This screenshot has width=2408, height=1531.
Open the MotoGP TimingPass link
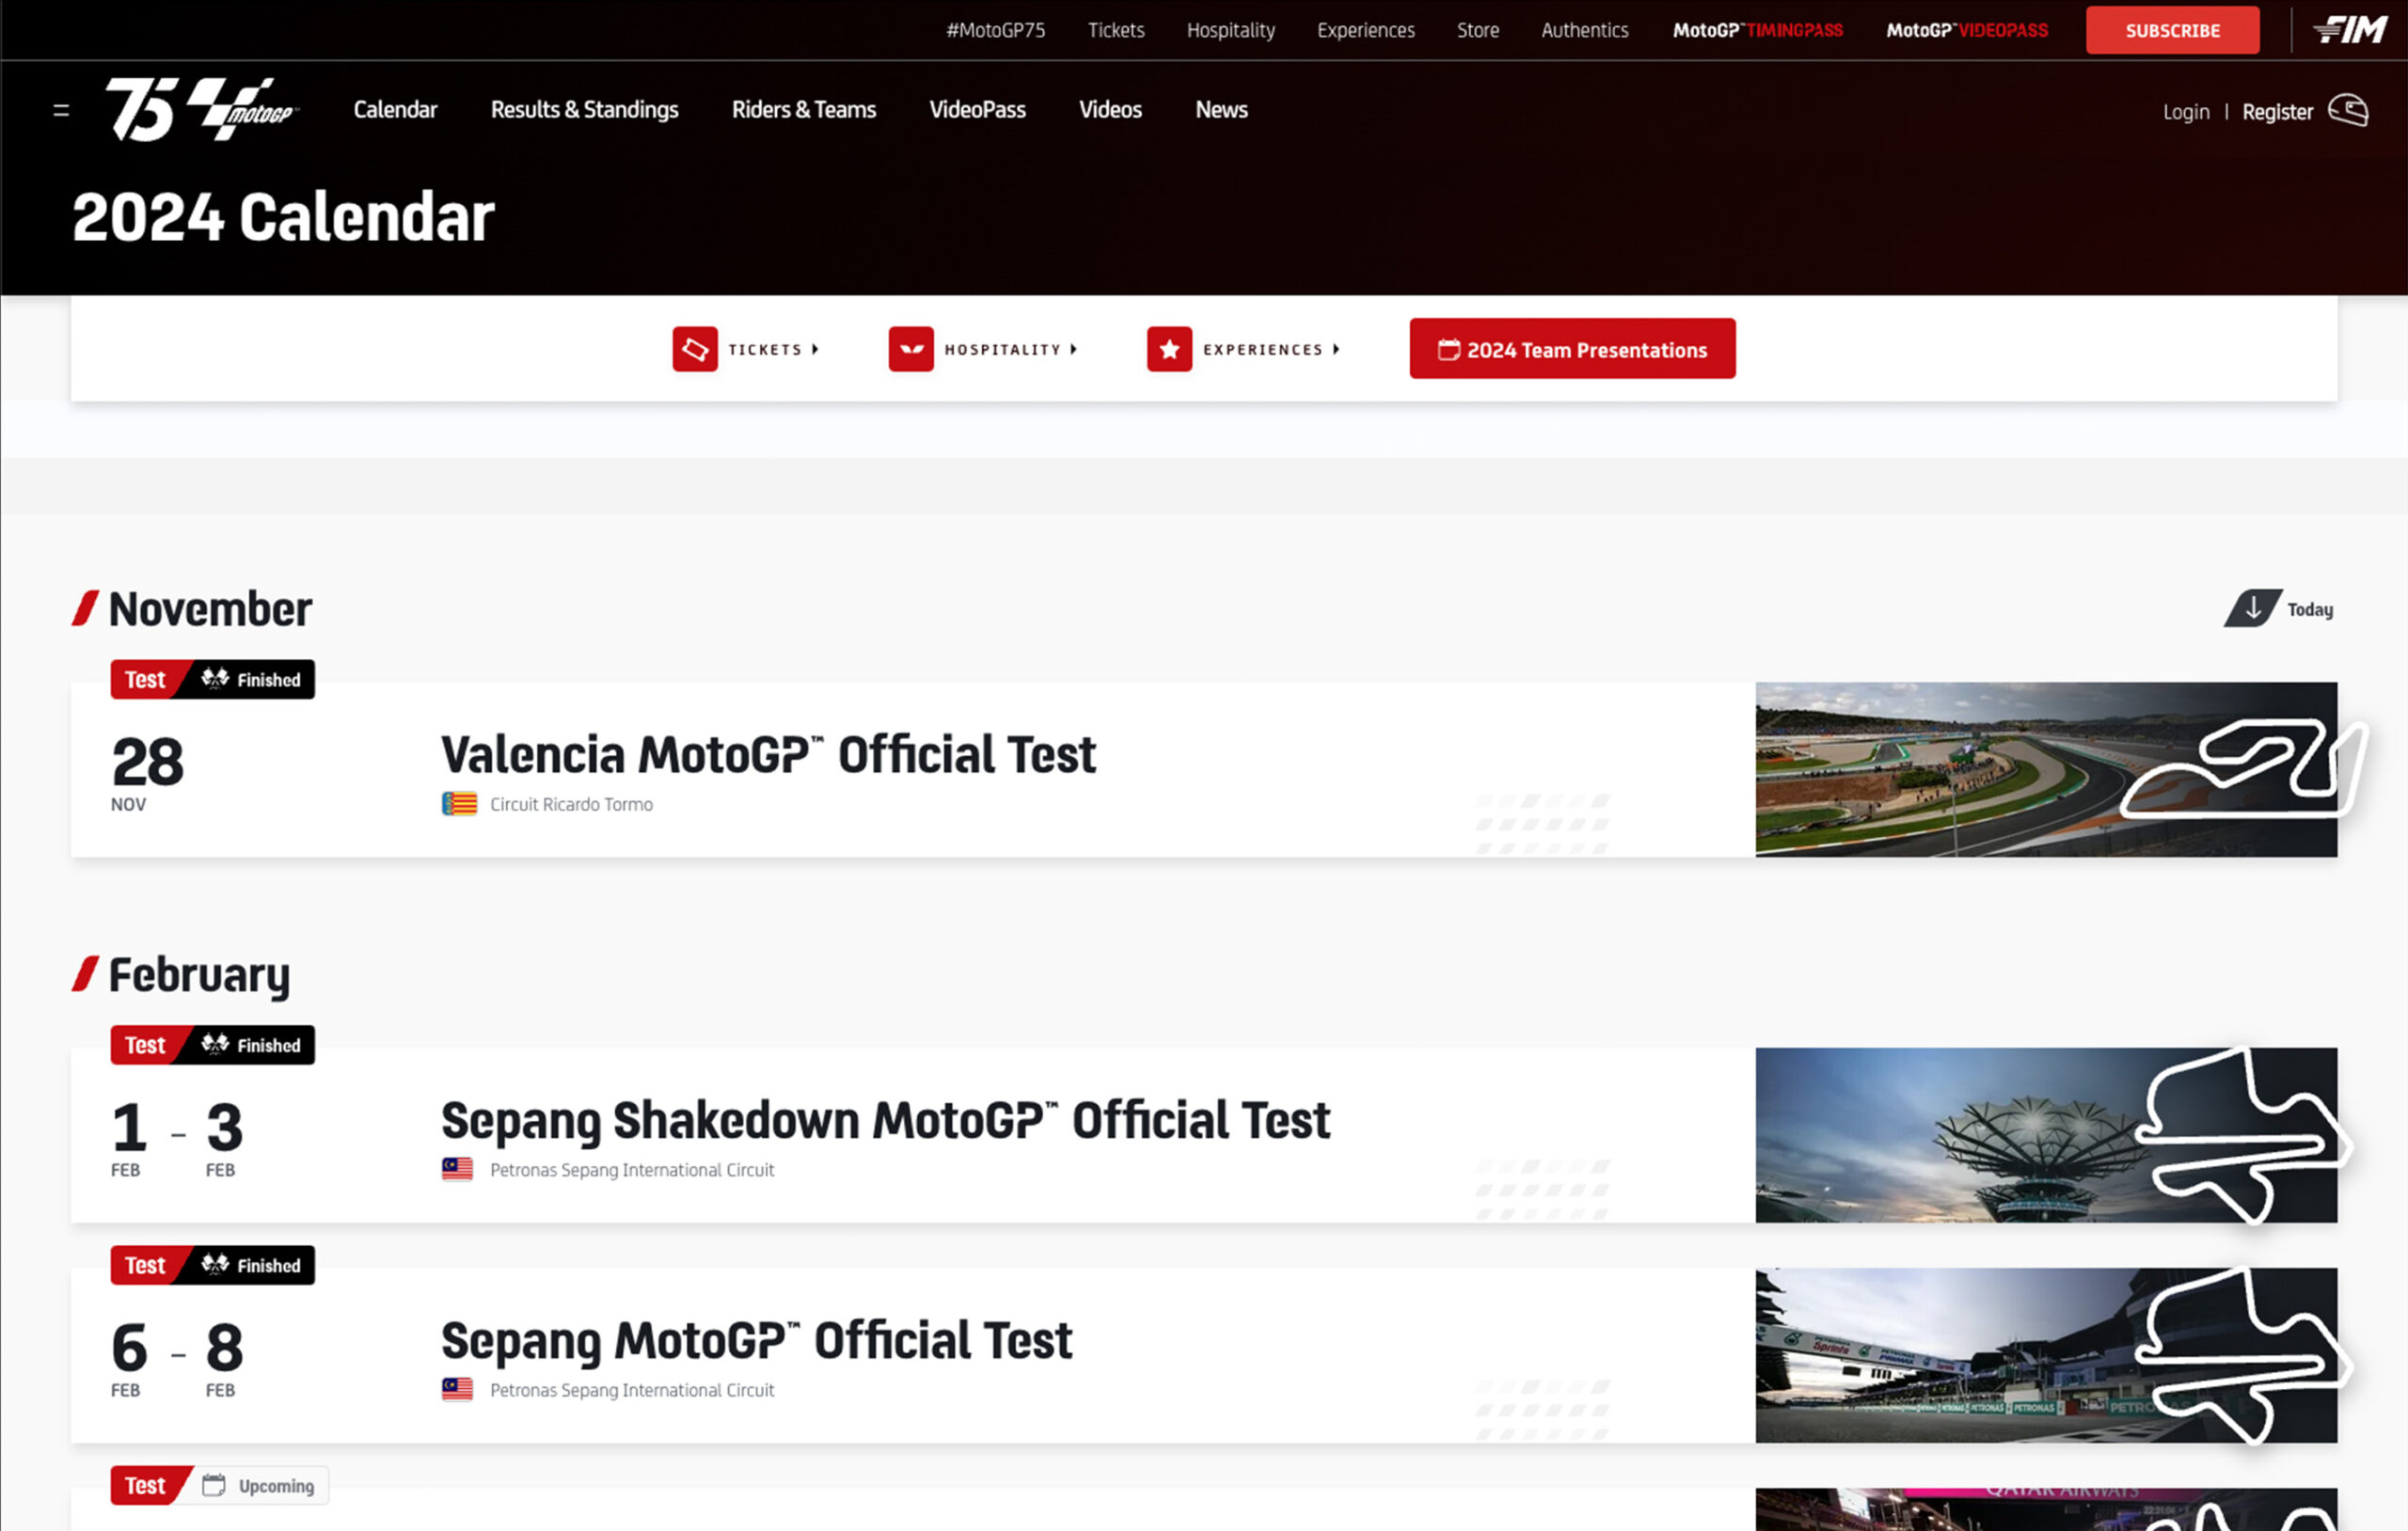[x=1758, y=30]
